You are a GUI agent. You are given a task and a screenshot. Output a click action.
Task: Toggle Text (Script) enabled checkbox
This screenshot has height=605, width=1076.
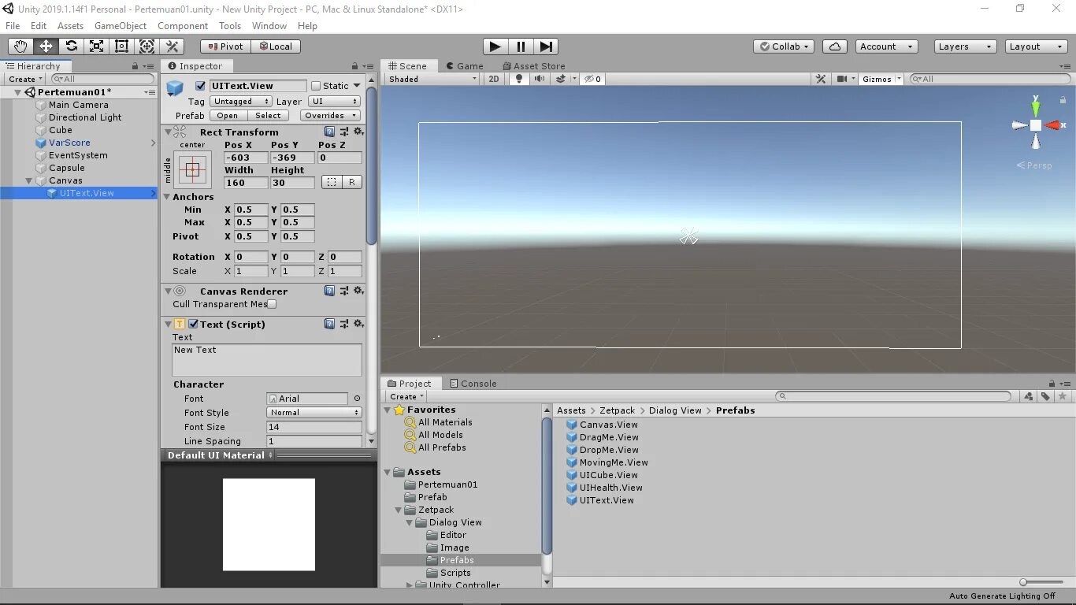pyautogui.click(x=193, y=324)
